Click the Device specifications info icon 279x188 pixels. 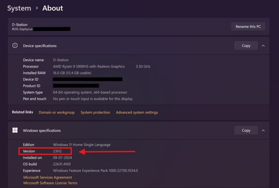(15, 46)
